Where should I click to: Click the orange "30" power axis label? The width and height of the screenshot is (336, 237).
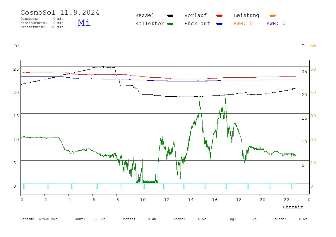(313, 116)
